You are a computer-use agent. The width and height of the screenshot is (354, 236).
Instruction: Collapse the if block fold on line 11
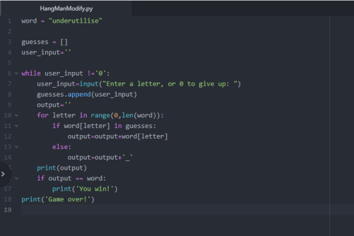[16, 126]
